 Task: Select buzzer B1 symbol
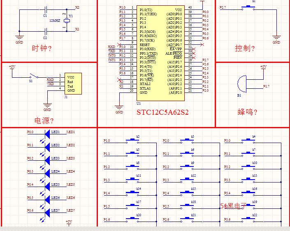click(x=242, y=84)
